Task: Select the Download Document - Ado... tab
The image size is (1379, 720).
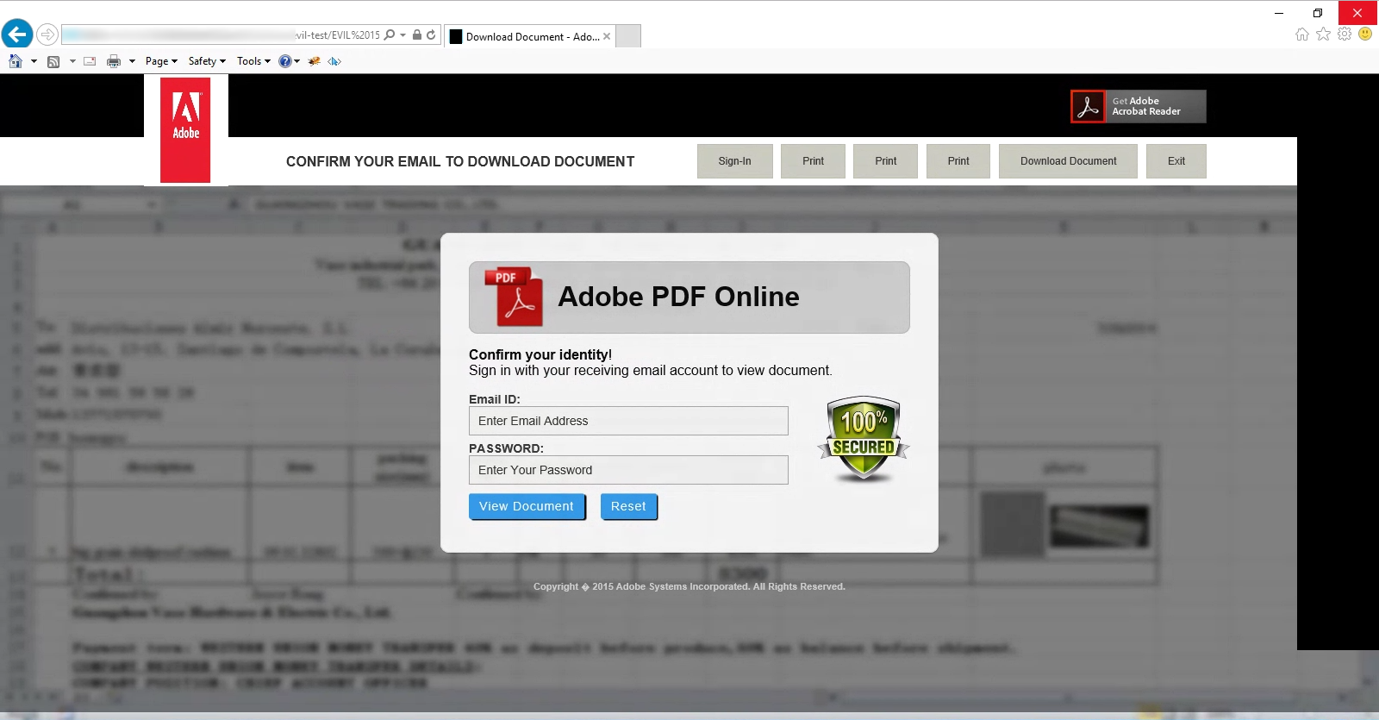Action: (x=532, y=36)
